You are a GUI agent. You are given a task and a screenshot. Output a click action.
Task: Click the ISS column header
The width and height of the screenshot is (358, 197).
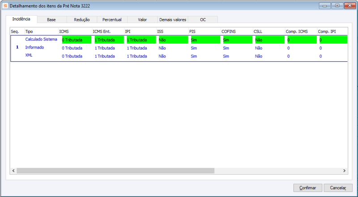[x=173, y=32]
